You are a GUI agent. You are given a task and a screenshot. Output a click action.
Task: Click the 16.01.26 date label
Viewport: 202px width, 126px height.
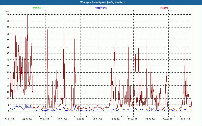(x=97, y=119)
